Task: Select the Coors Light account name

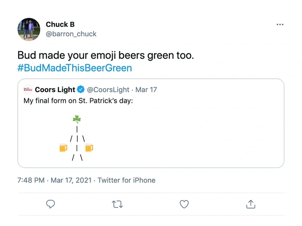Action: click(55, 90)
